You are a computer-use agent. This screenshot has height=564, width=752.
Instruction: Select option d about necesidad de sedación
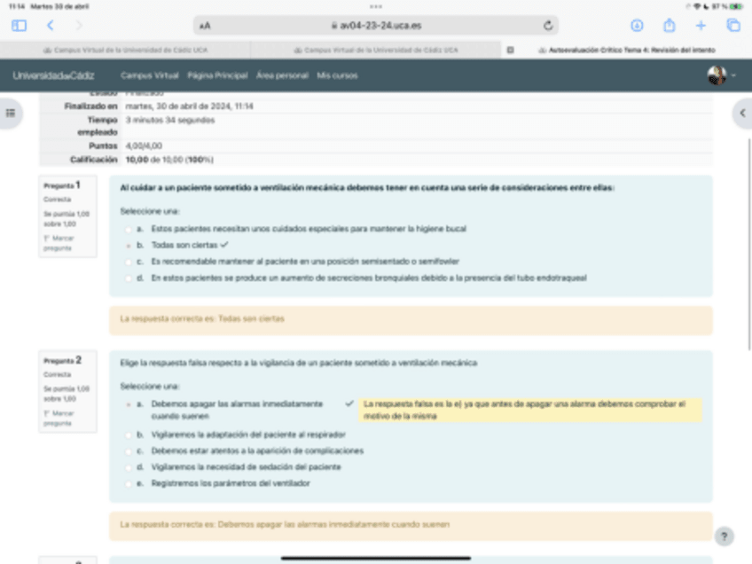point(128,467)
